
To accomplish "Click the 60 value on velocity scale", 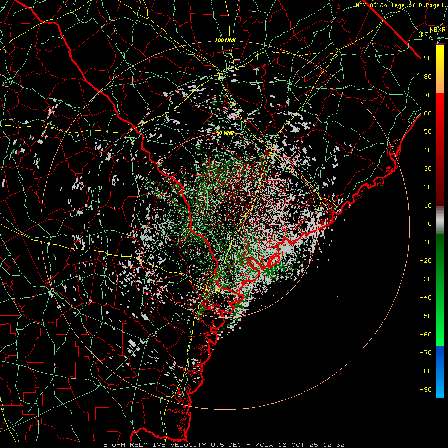I will [428, 113].
